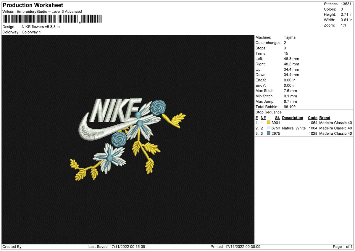Viewport: 355px width, 251px height.
Task: Click the 'Production Worksheet' title
Action: coord(33,5)
